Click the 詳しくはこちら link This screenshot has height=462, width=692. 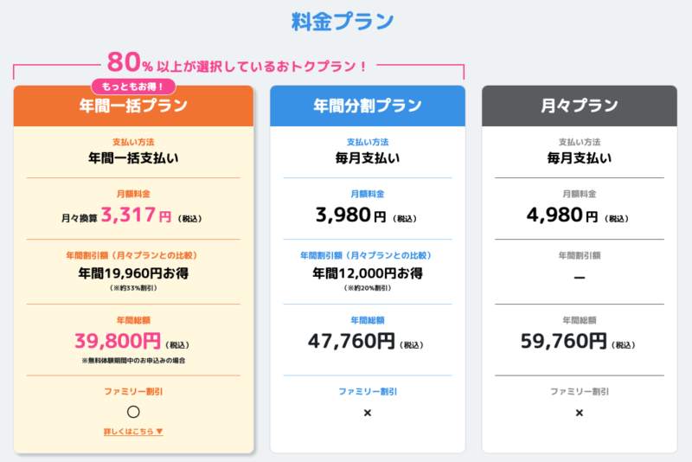[133, 431]
